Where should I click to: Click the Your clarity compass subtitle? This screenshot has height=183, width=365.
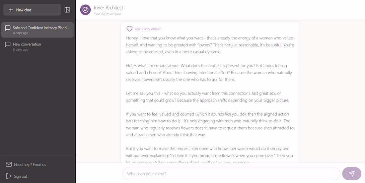point(108,14)
